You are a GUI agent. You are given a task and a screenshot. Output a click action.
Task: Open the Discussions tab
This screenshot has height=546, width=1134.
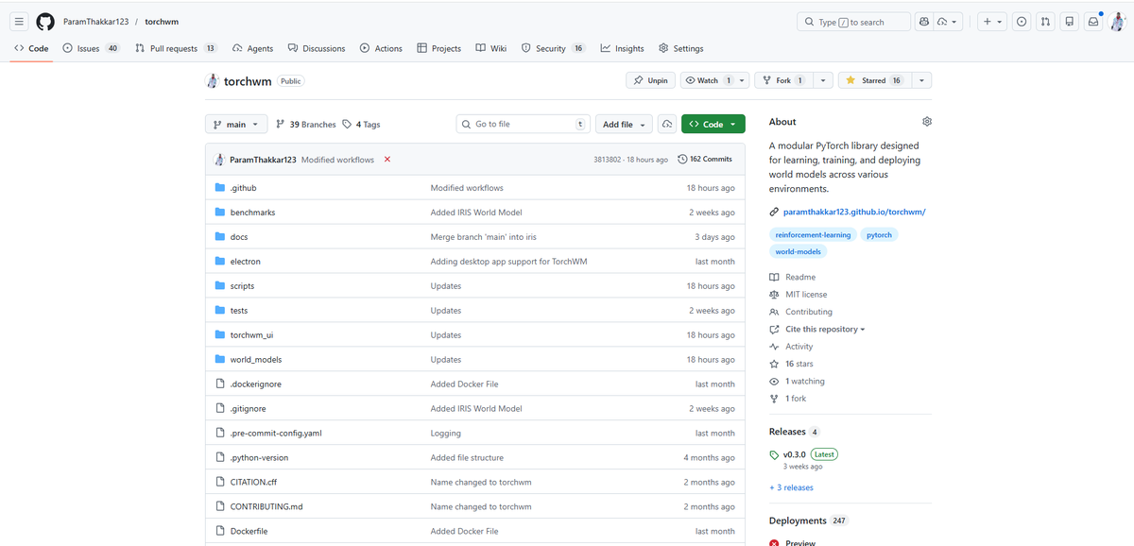[x=317, y=48]
